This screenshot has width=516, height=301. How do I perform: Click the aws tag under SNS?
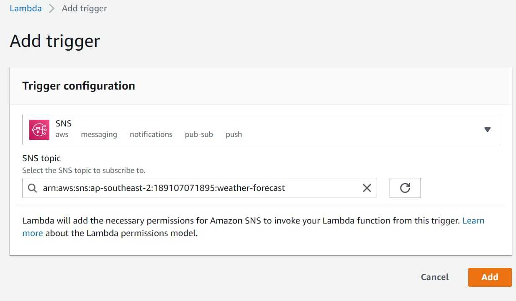[62, 134]
